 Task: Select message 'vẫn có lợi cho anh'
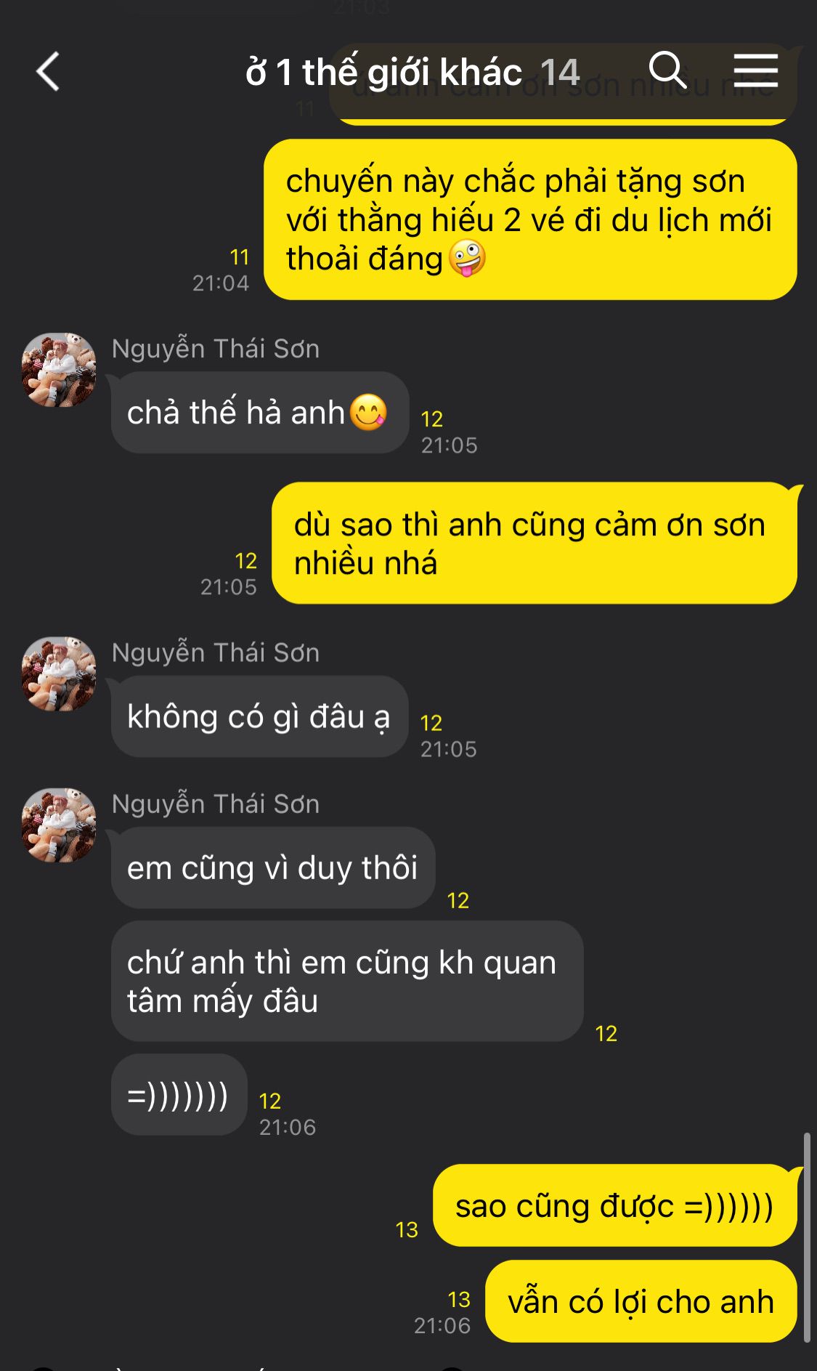(x=641, y=1301)
